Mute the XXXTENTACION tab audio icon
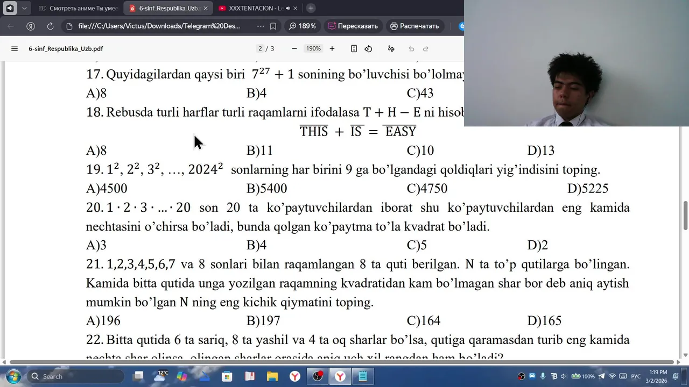Image resolution: width=689 pixels, height=387 pixels. pos(288,8)
